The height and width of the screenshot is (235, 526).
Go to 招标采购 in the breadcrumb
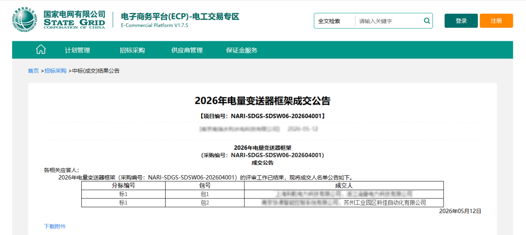pos(56,71)
